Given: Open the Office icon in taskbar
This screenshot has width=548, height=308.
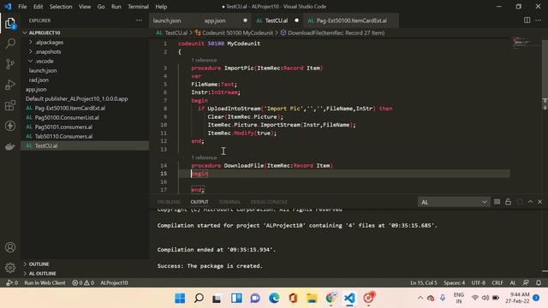Looking at the screenshot, I should click(x=293, y=298).
